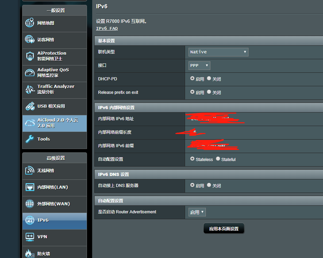Disable automatic DNS server connection (关闭)

[209, 185]
